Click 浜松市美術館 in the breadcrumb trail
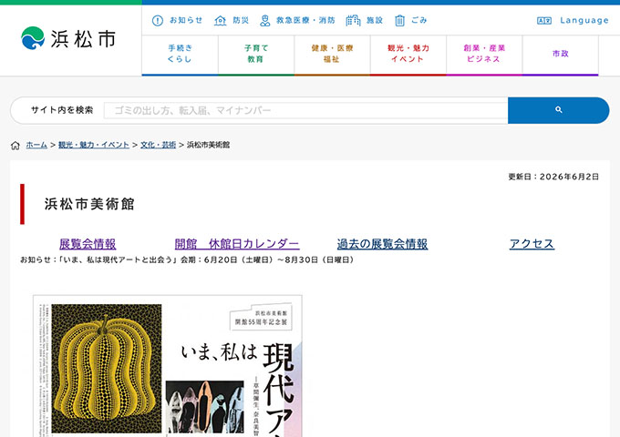Image resolution: width=620 pixels, height=437 pixels. (x=209, y=145)
